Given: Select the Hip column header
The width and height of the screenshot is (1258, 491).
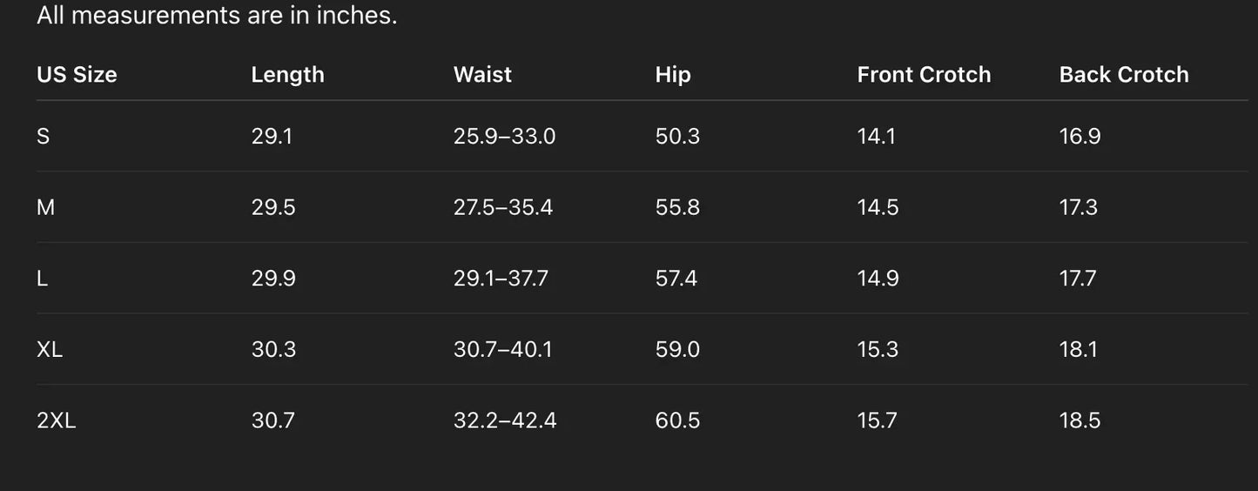Looking at the screenshot, I should [673, 75].
